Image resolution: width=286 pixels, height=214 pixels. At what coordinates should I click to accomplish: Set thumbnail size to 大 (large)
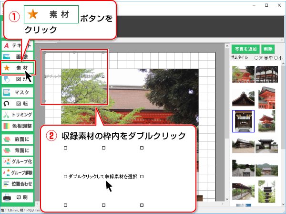[256, 57]
